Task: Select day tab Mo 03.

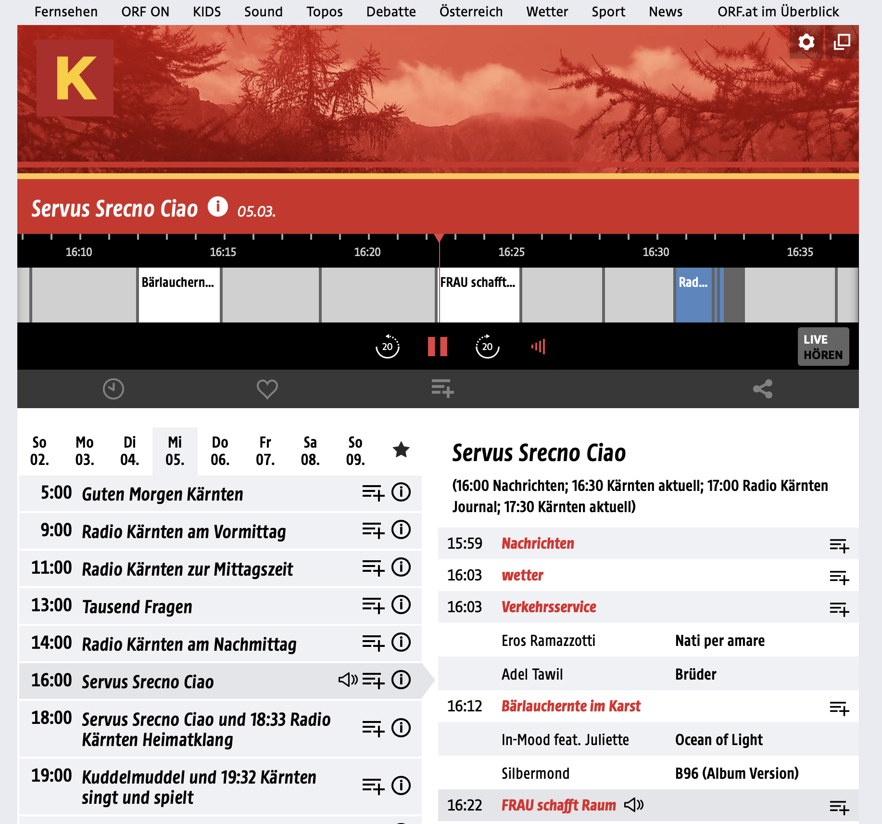Action: [85, 451]
